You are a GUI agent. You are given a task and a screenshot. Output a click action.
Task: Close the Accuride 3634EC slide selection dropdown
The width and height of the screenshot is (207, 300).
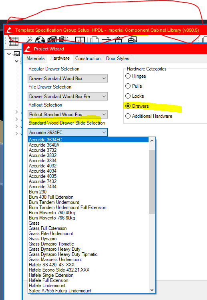tap(68, 133)
